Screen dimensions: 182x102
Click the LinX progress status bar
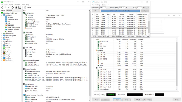[120, 11]
